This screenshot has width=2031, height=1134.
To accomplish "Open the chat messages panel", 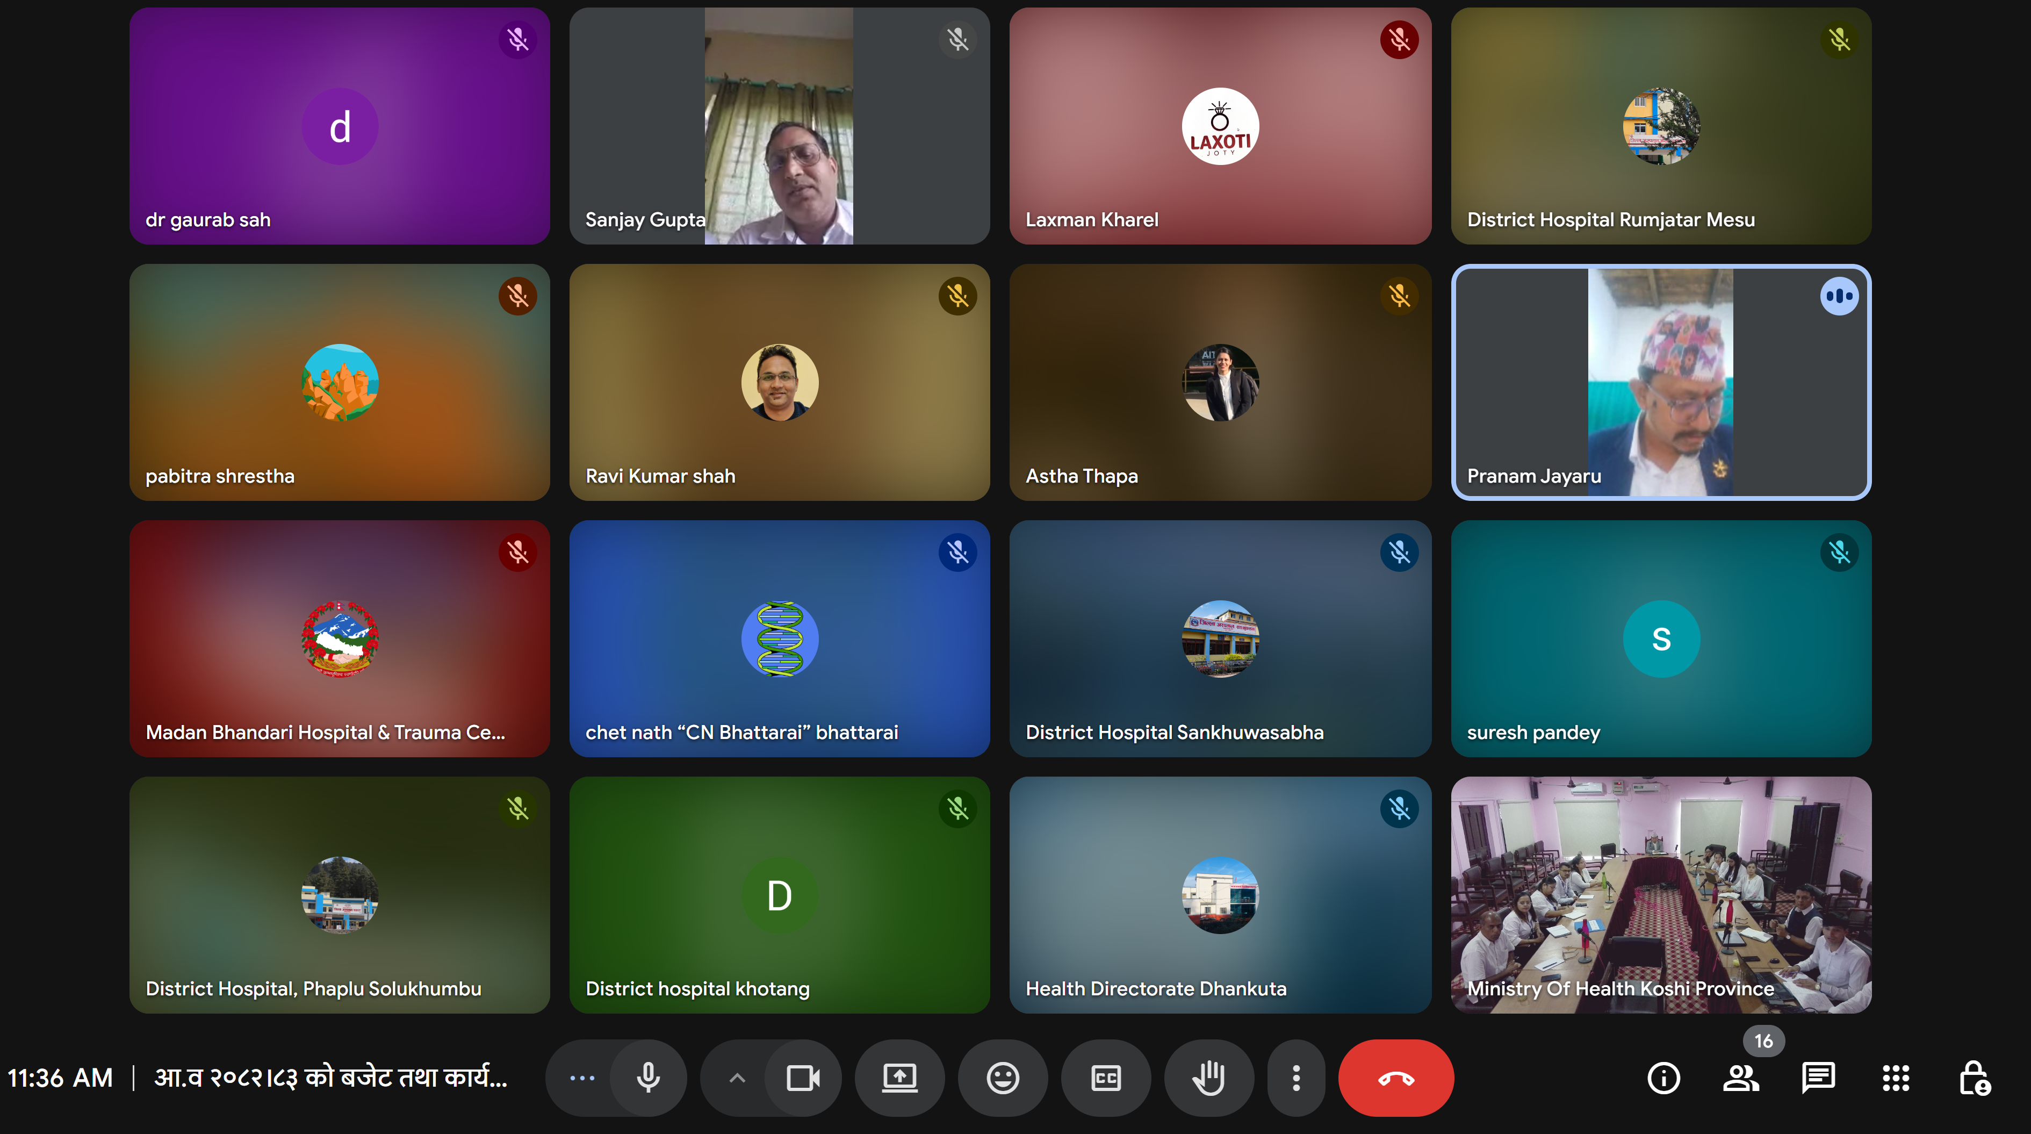I will click(1818, 1078).
